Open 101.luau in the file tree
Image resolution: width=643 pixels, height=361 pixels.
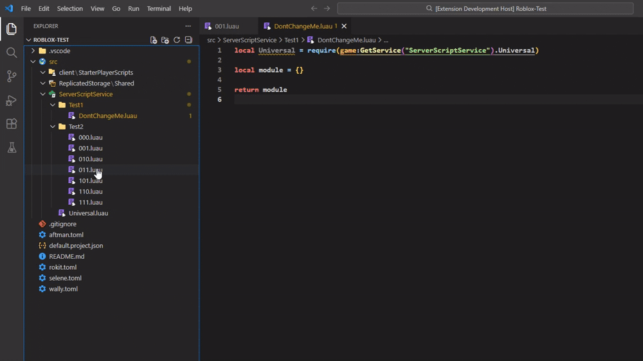(x=91, y=180)
